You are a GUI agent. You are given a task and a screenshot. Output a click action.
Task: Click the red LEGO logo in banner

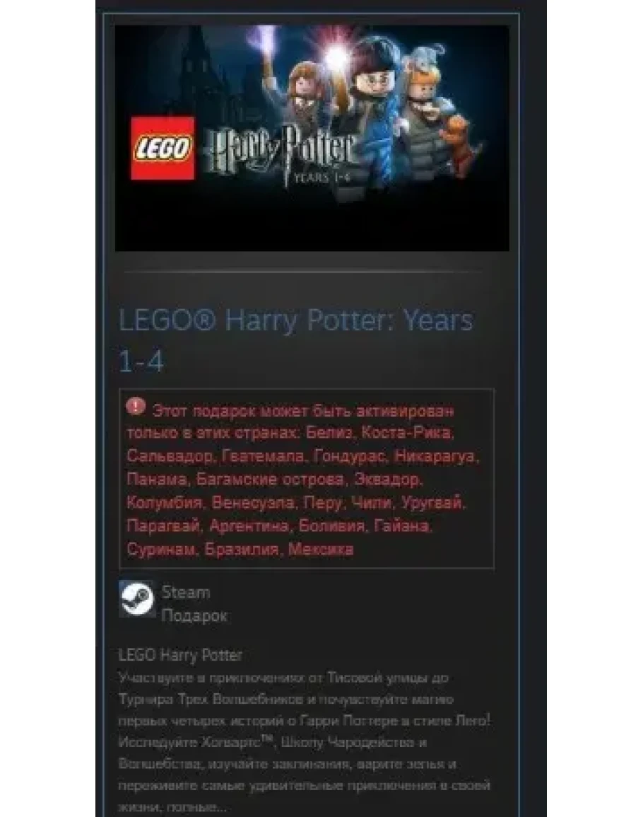(163, 148)
